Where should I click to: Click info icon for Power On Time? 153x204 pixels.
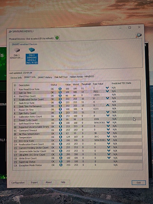click(x=60, y=109)
